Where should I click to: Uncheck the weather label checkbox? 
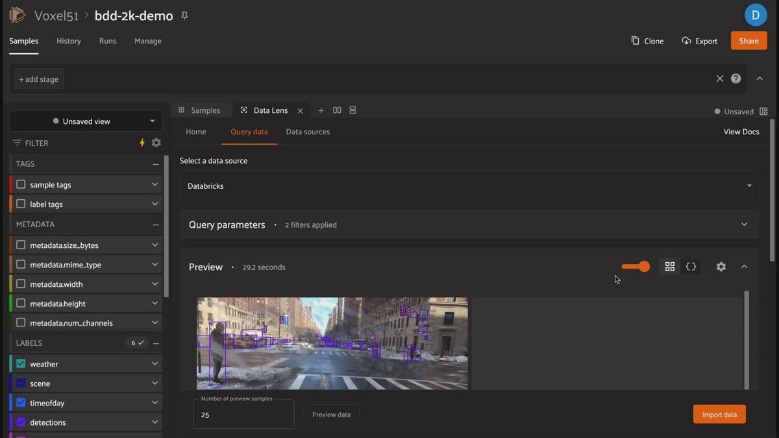tap(21, 363)
